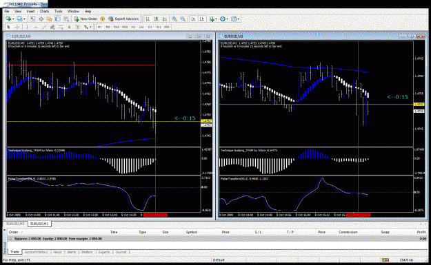Sort by the Order column header
The height and width of the screenshot is (265, 431).
[14, 232]
